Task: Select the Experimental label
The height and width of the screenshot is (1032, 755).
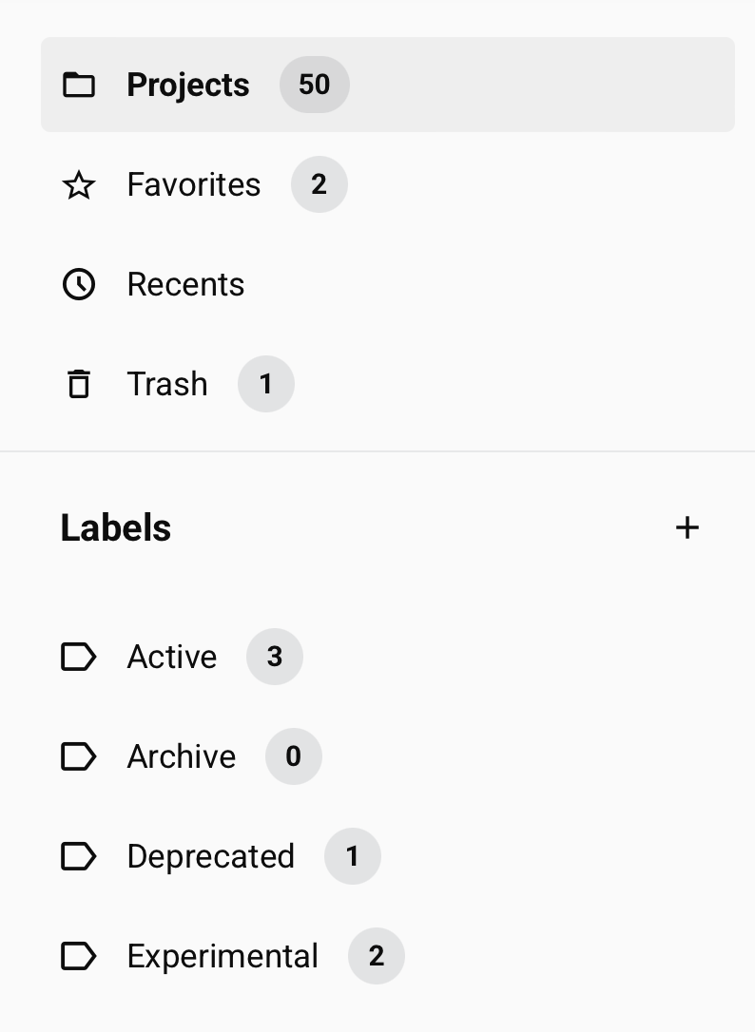Action: [x=223, y=956]
